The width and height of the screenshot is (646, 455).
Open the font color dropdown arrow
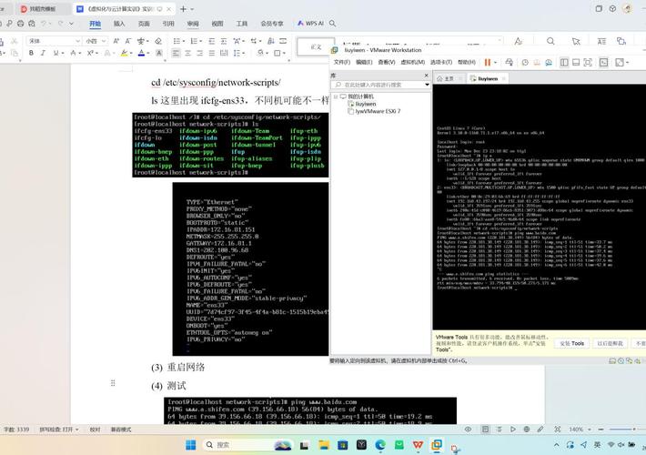pyautogui.click(x=148, y=53)
